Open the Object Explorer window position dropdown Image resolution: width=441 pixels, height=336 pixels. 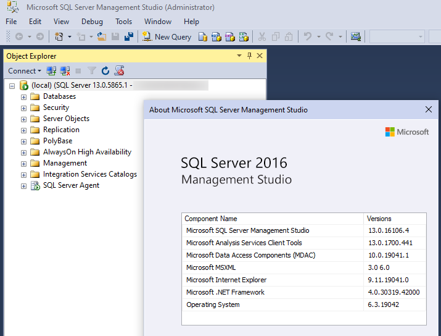tap(239, 56)
